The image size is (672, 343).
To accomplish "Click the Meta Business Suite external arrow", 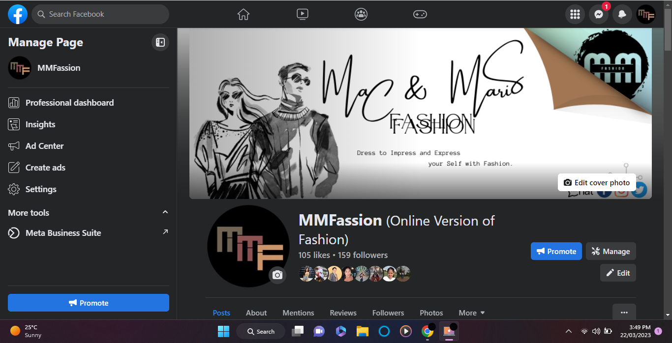I will [x=165, y=231].
